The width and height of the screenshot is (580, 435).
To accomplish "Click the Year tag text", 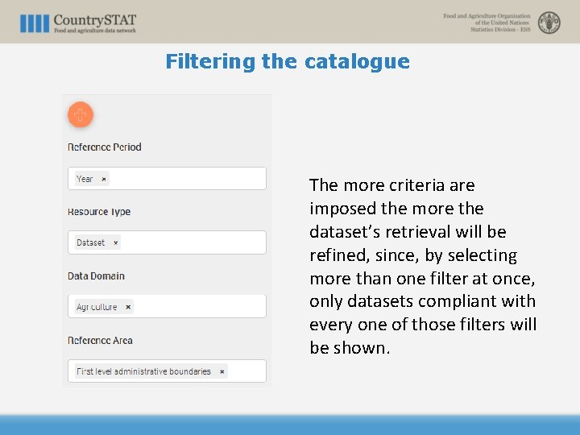I will point(85,179).
